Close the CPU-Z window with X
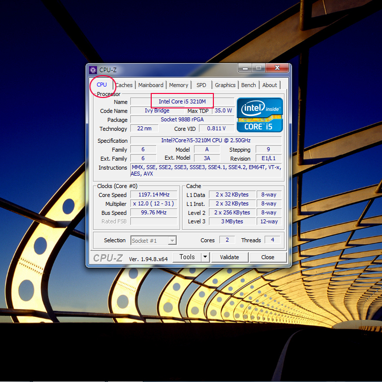The height and width of the screenshot is (382, 382). pyautogui.click(x=277, y=68)
